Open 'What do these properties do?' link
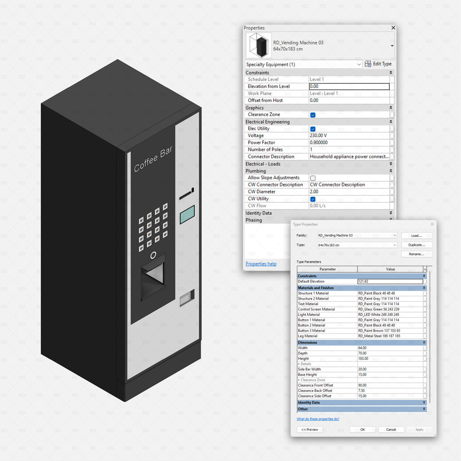The image size is (461, 461). (x=318, y=419)
